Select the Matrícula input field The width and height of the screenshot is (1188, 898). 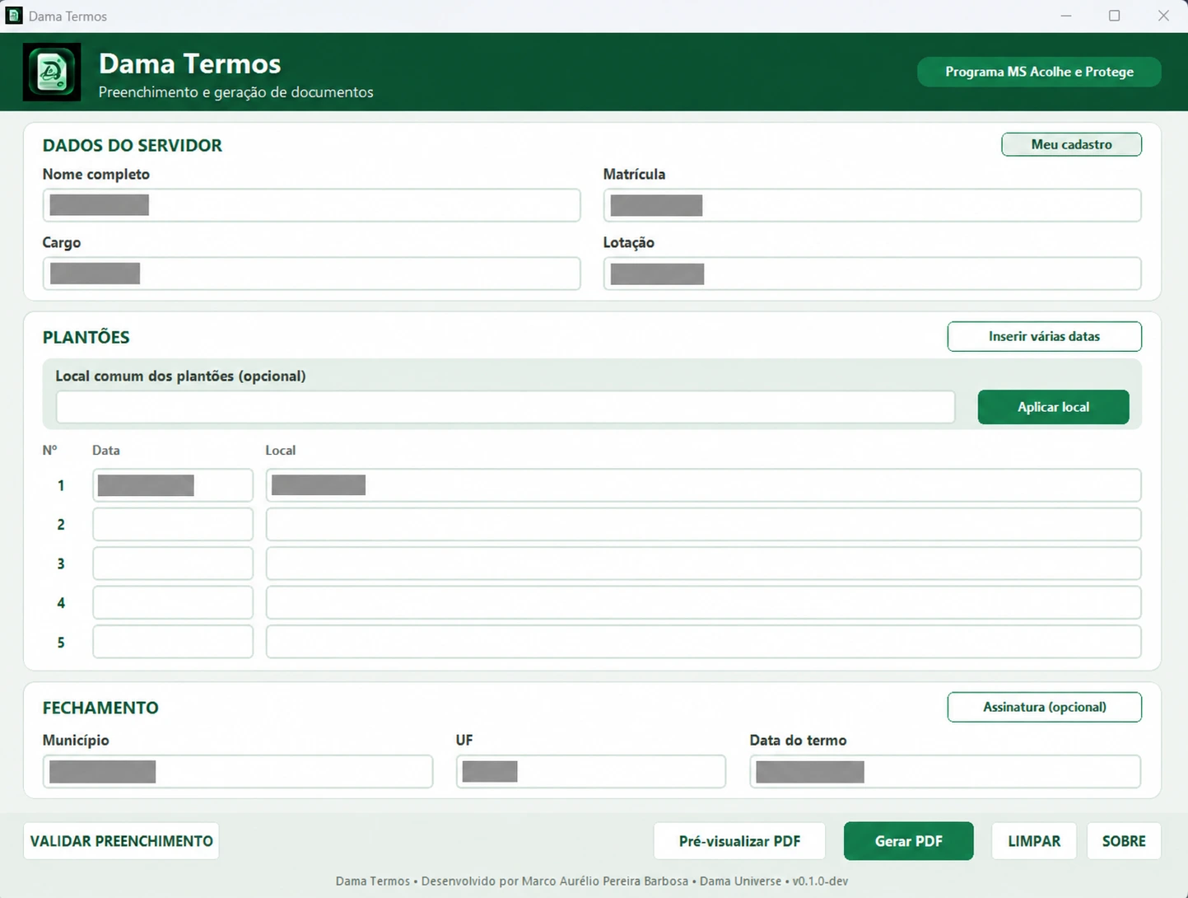tap(872, 205)
